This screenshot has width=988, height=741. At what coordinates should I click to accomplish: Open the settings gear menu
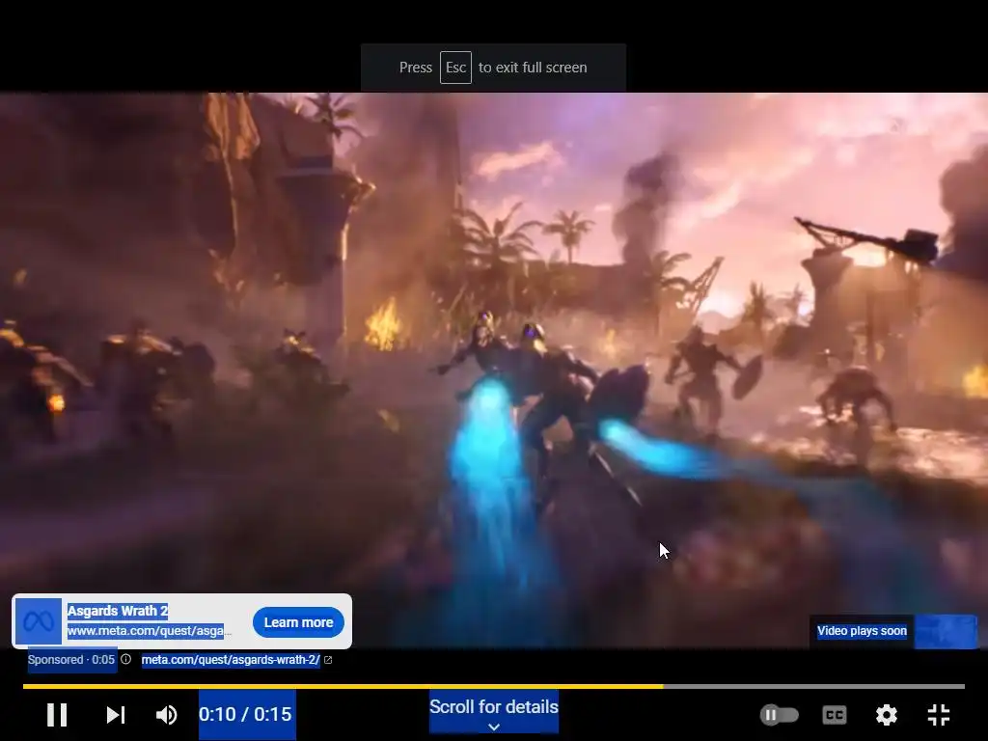coord(886,715)
